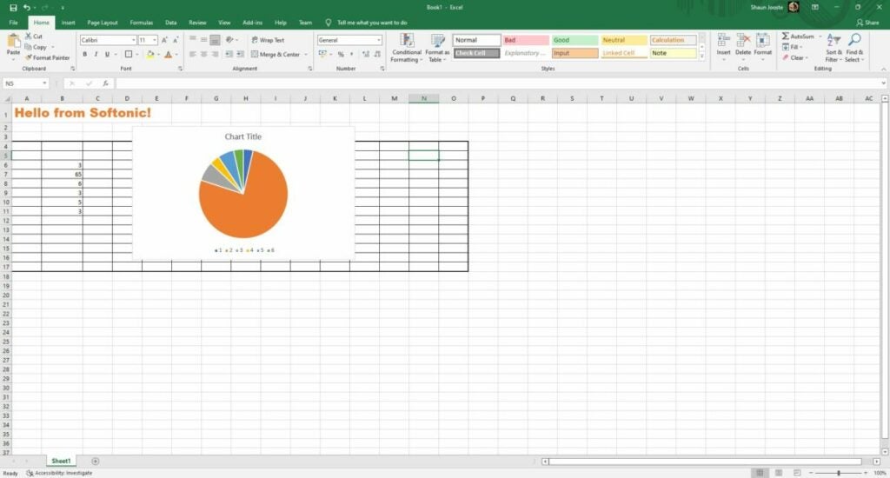Switch to the Insert ribbon tab
This screenshot has width=890, height=478.
click(68, 23)
